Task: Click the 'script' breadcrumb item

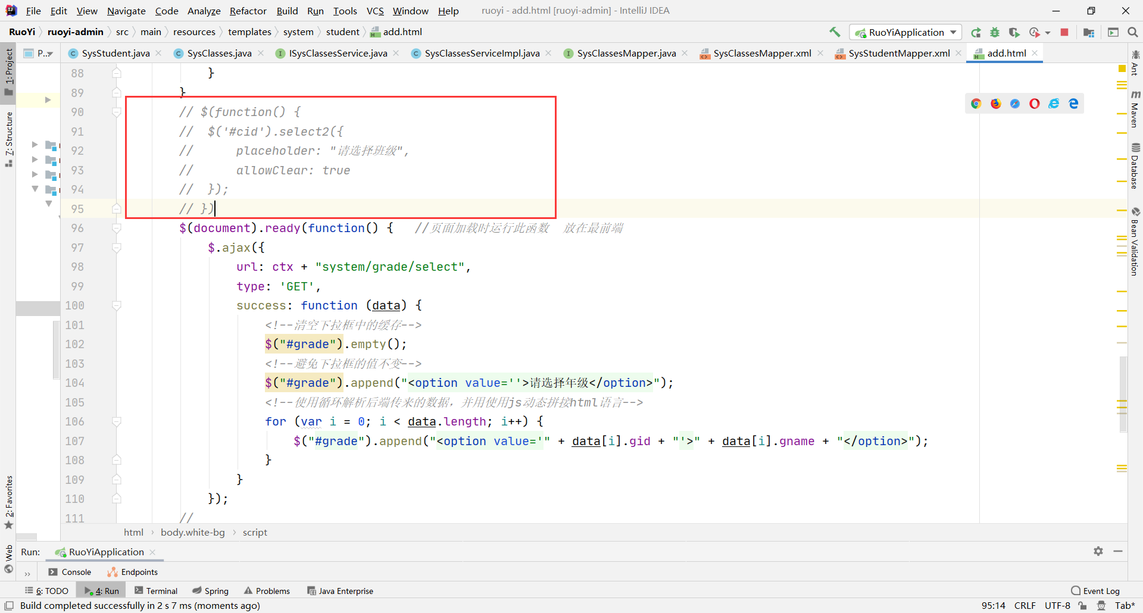Action: coord(255,533)
